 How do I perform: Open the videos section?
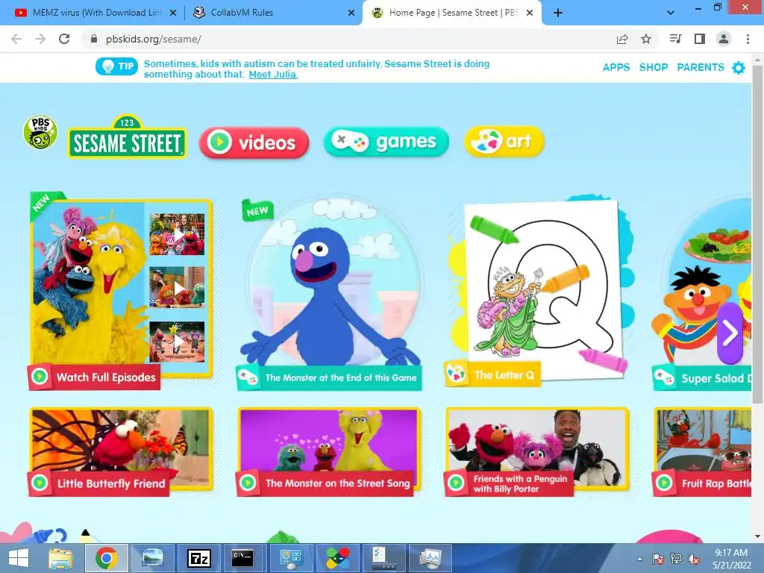[x=254, y=143]
